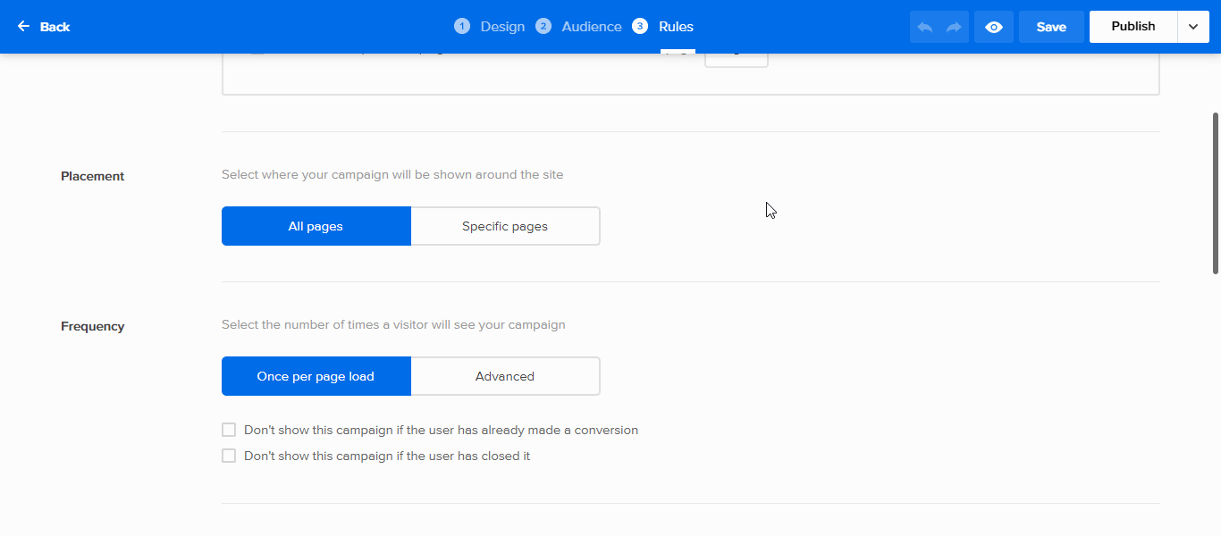Click the vertical page scrollbar

tap(1215, 192)
